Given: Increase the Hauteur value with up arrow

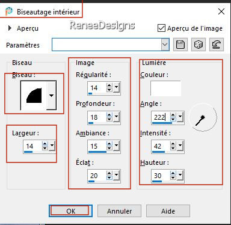Looking at the screenshot, I should click(173, 173).
